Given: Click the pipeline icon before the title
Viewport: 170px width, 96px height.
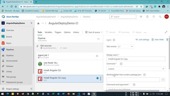Looking at the screenshot, I should coord(38,23).
